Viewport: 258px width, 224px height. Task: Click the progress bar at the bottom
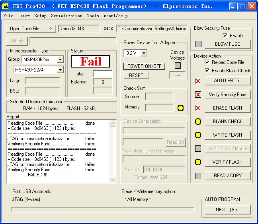pos(103,210)
